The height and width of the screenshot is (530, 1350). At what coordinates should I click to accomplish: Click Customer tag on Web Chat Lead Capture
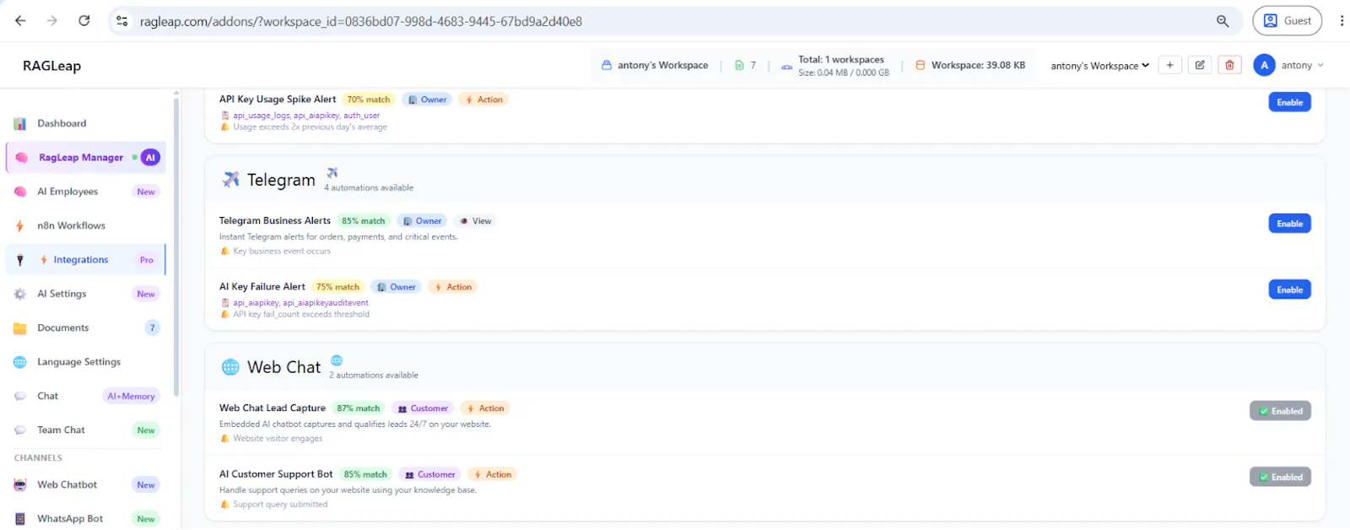[423, 408]
